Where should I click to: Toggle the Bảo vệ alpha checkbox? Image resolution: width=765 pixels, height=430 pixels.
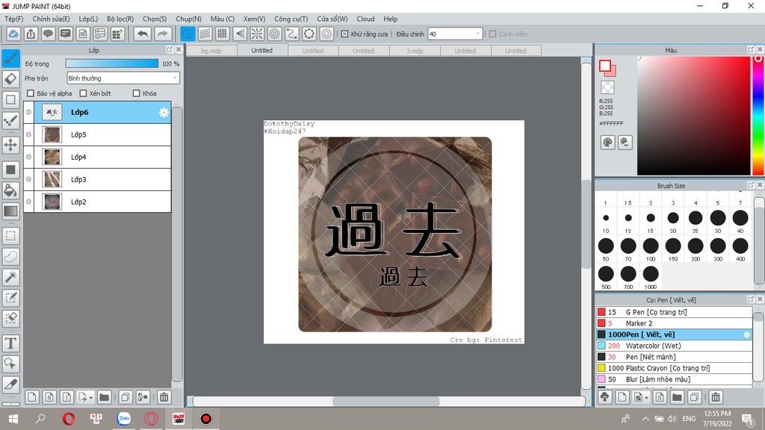[31, 93]
